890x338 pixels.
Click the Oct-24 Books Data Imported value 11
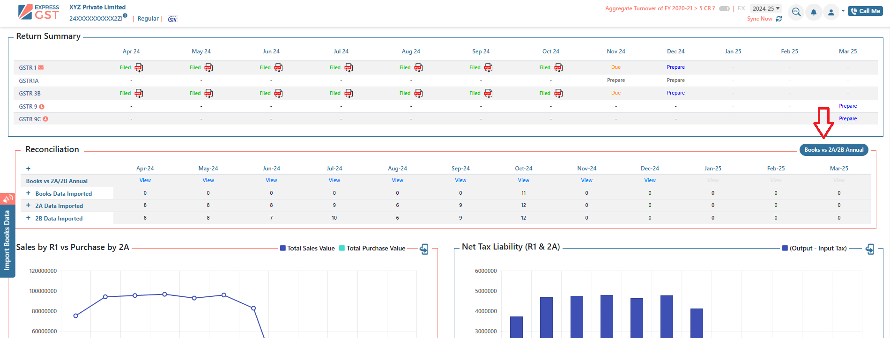524,193
